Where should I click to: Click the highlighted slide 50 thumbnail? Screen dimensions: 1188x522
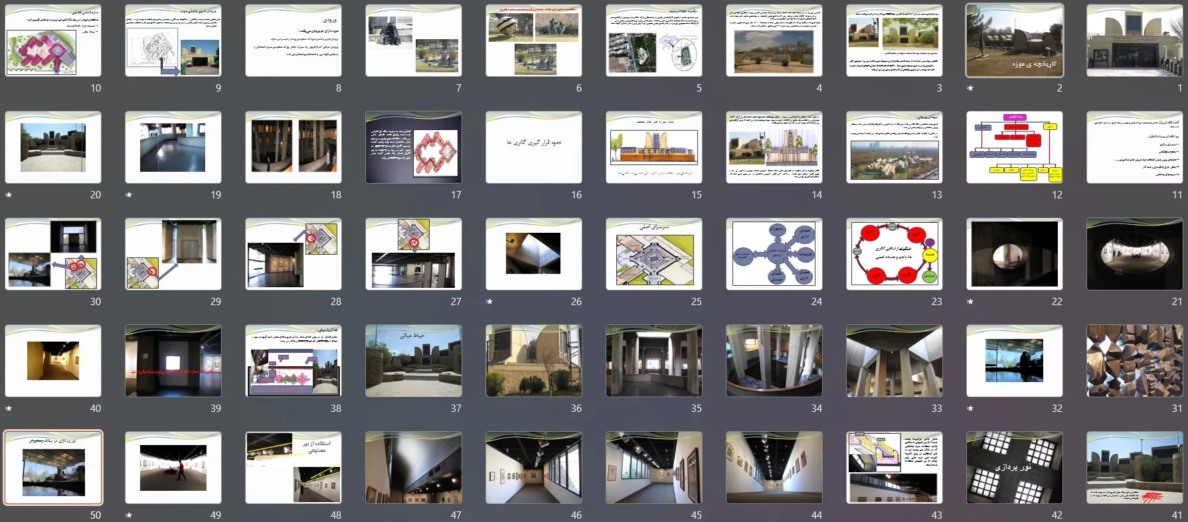pos(53,468)
